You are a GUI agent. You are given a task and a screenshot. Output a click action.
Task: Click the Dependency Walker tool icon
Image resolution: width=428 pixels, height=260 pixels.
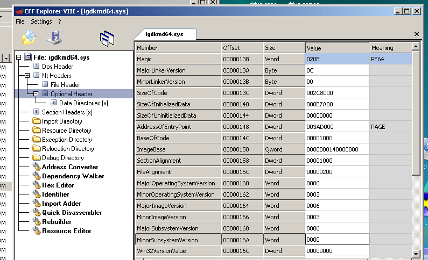click(36, 176)
